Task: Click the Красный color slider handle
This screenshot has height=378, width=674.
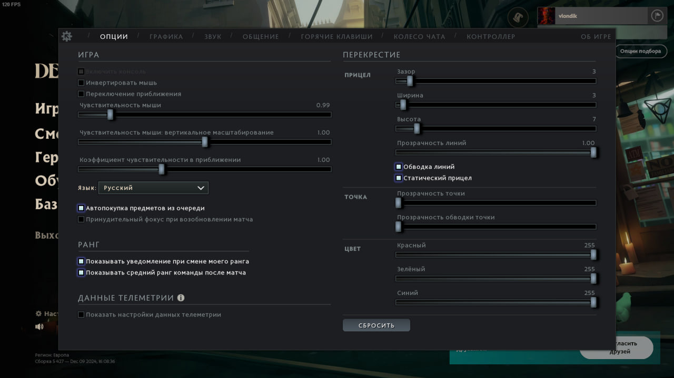Action: click(x=593, y=254)
